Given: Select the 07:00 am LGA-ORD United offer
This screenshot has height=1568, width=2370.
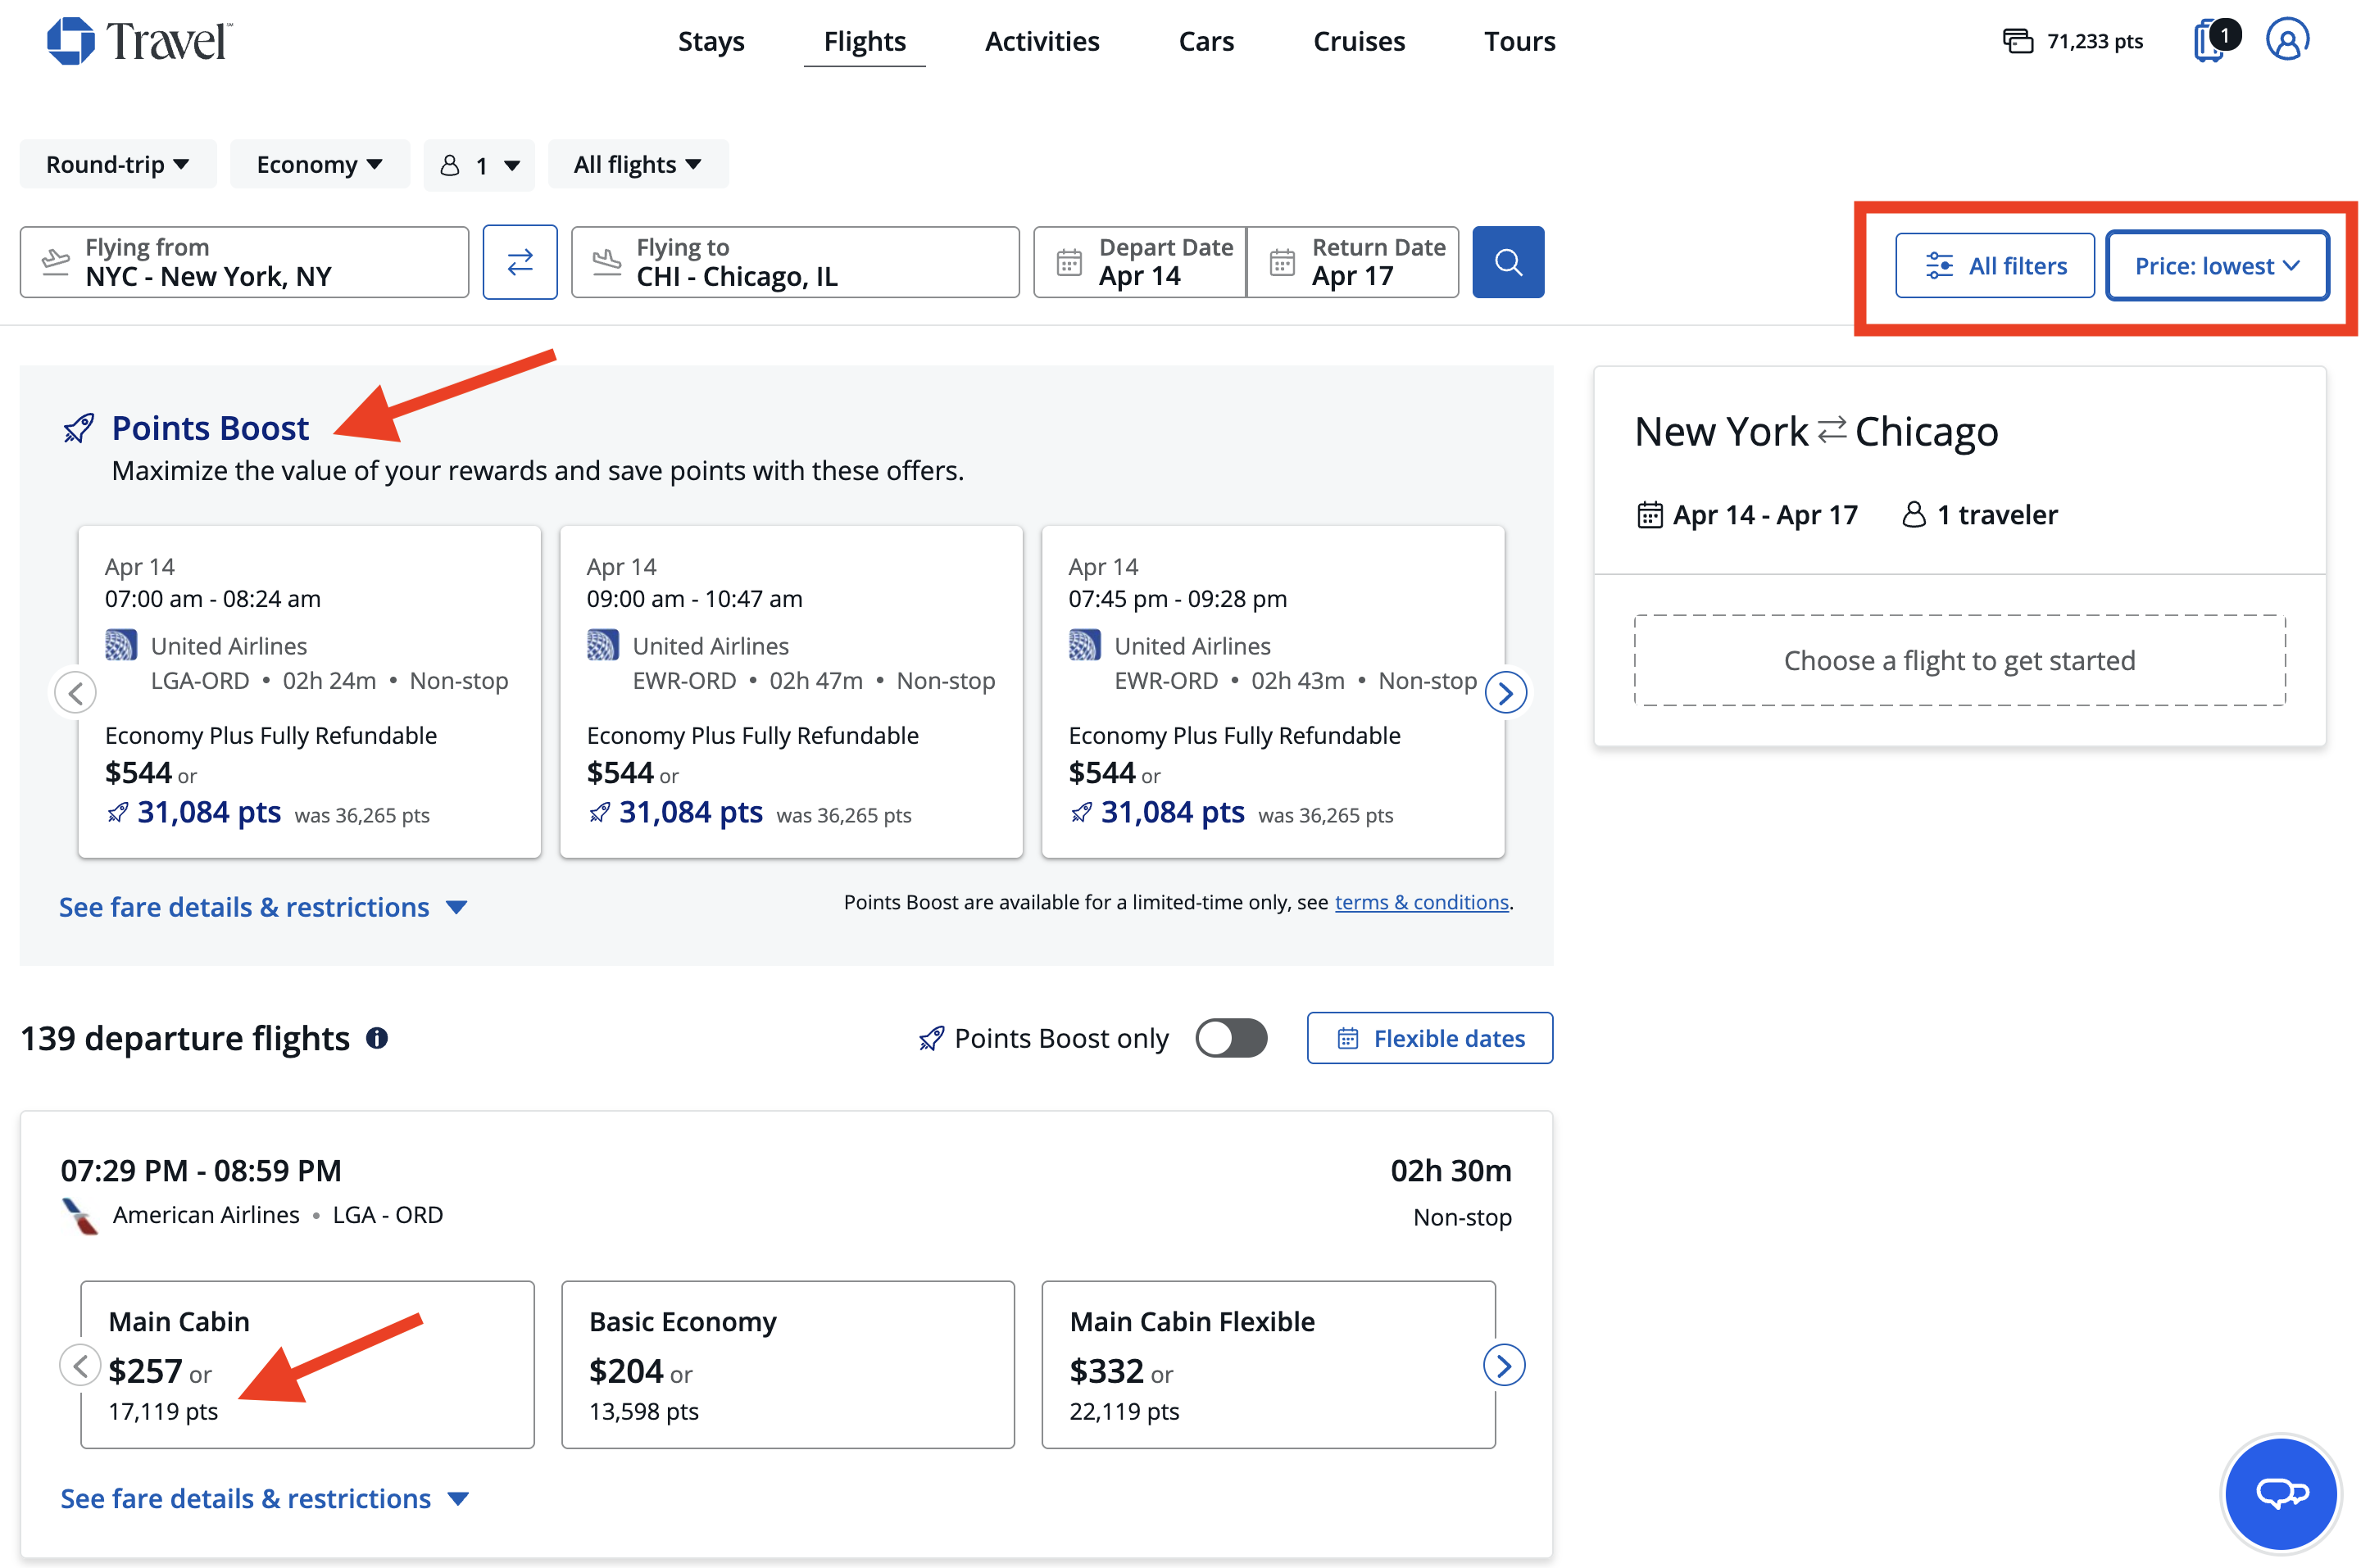Looking at the screenshot, I should click(x=309, y=691).
